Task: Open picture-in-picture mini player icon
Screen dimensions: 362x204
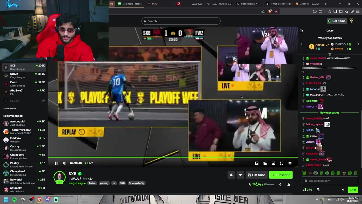Action: (257, 163)
